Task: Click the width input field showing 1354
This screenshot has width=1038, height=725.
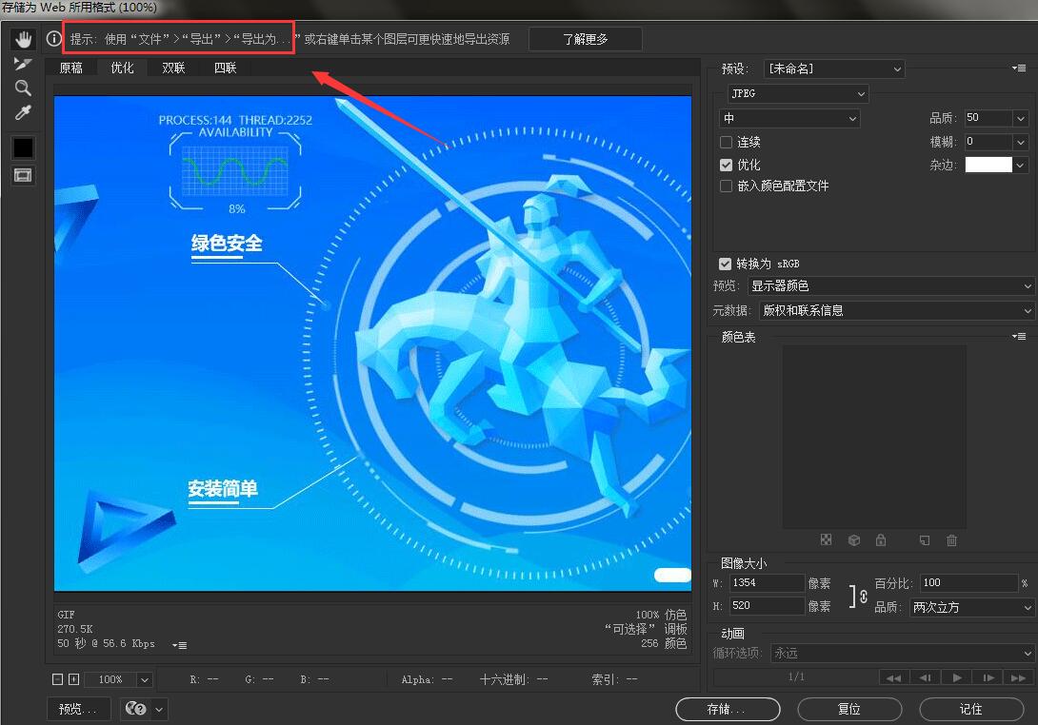Action: [766, 582]
